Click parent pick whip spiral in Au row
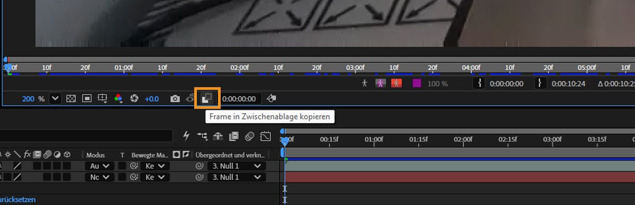The image size is (635, 205). click(x=199, y=166)
